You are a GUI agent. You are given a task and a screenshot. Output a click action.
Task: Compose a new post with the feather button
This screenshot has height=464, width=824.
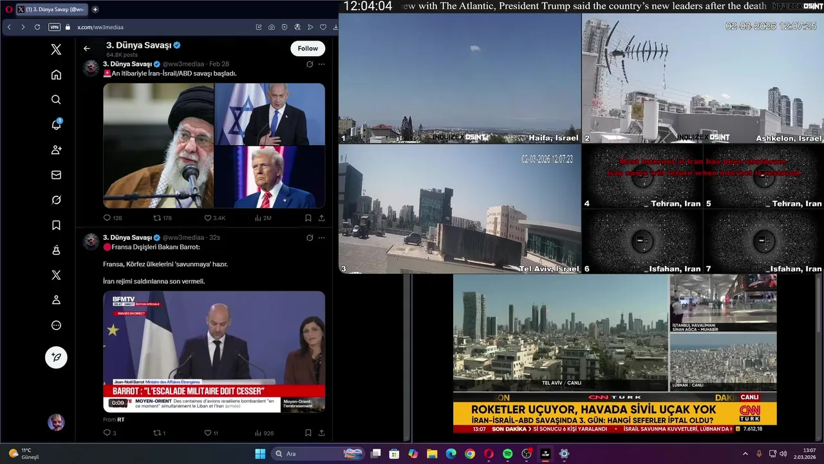click(x=56, y=357)
